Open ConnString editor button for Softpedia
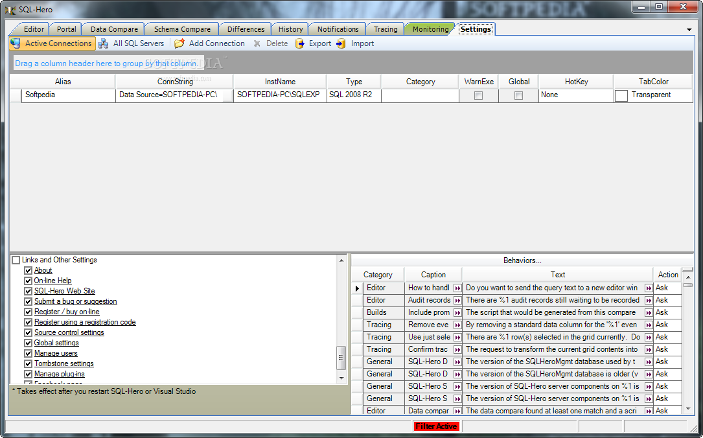Image resolution: width=703 pixels, height=438 pixels. (x=228, y=95)
